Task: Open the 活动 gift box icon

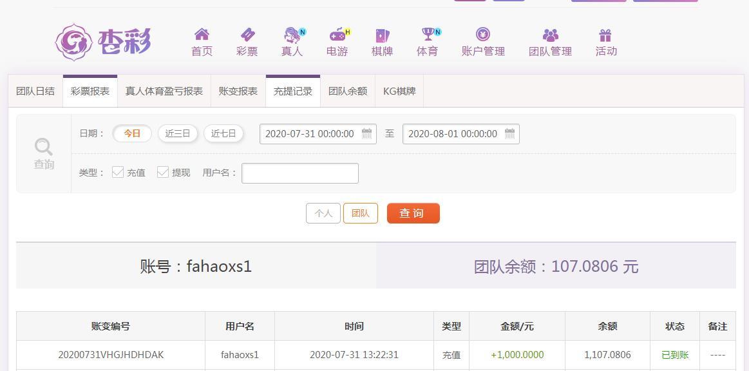Action: point(605,35)
